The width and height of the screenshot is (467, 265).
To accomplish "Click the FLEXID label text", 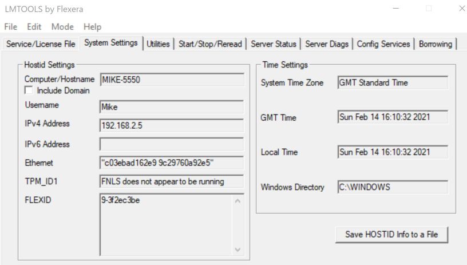I will [x=38, y=200].
